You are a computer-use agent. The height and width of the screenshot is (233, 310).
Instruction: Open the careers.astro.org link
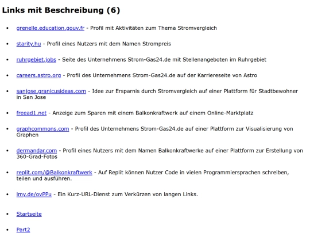(x=38, y=75)
